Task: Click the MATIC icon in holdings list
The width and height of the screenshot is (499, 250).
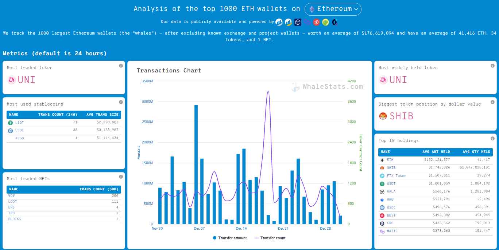Action: (x=382, y=231)
